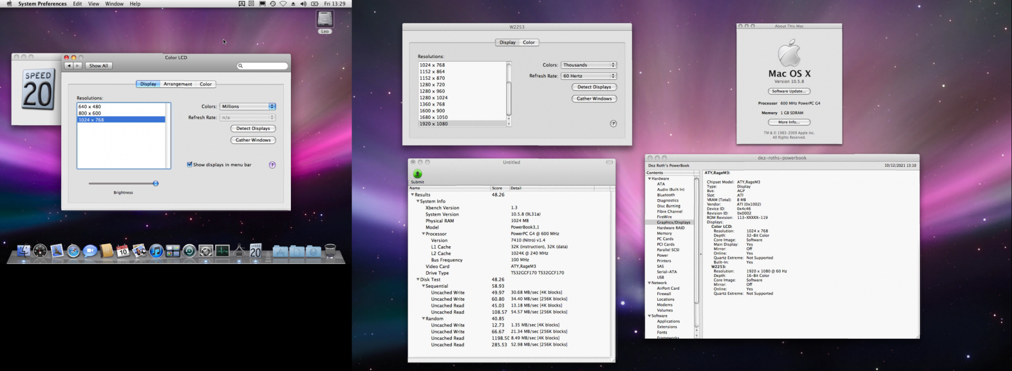Click the AirPort Wi-Fi menu bar icon

[283, 4]
